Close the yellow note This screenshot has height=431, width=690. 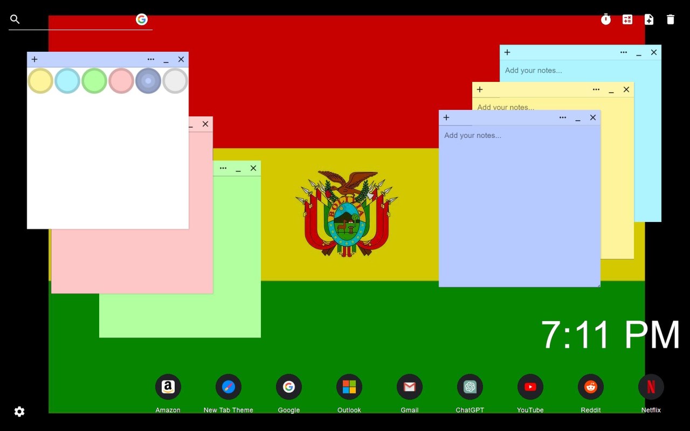(626, 89)
